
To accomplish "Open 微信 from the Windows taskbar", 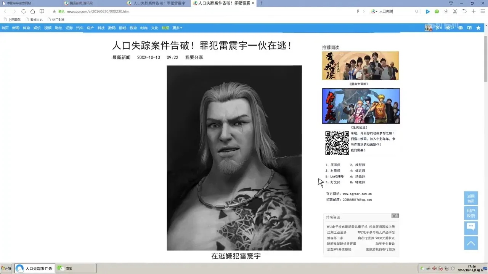I will click(x=76, y=268).
